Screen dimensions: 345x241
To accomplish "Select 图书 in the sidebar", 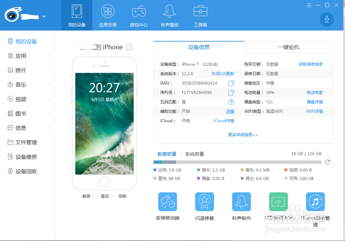I will 17,113.
